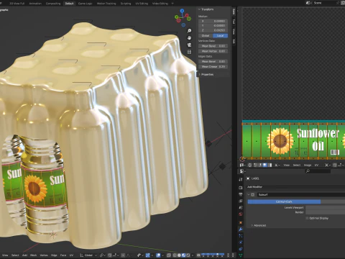Screen dimensions: 345x259
Task: Switch perspective/orthographic grid icon in the viewport
Action: pyautogui.click(x=189, y=52)
